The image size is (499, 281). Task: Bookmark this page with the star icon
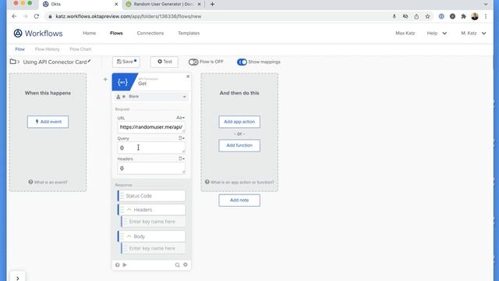coord(427,16)
